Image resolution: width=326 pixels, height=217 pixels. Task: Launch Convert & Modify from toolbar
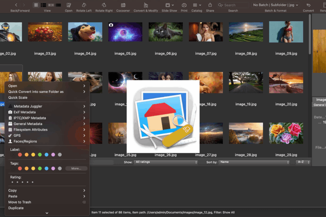(146, 5)
